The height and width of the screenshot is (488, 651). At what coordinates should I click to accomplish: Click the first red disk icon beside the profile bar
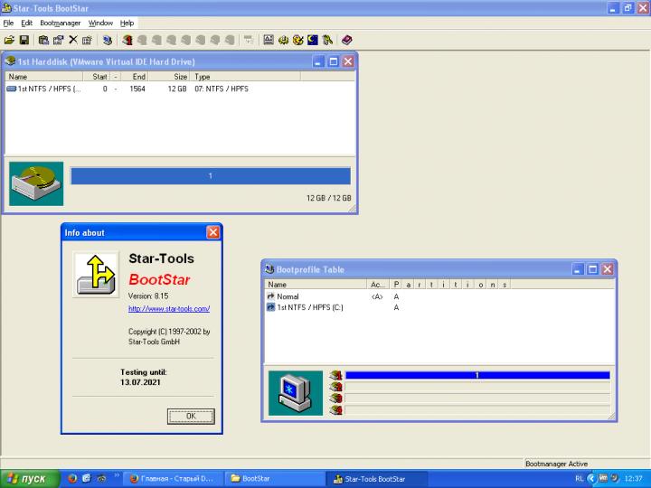pyautogui.click(x=336, y=375)
